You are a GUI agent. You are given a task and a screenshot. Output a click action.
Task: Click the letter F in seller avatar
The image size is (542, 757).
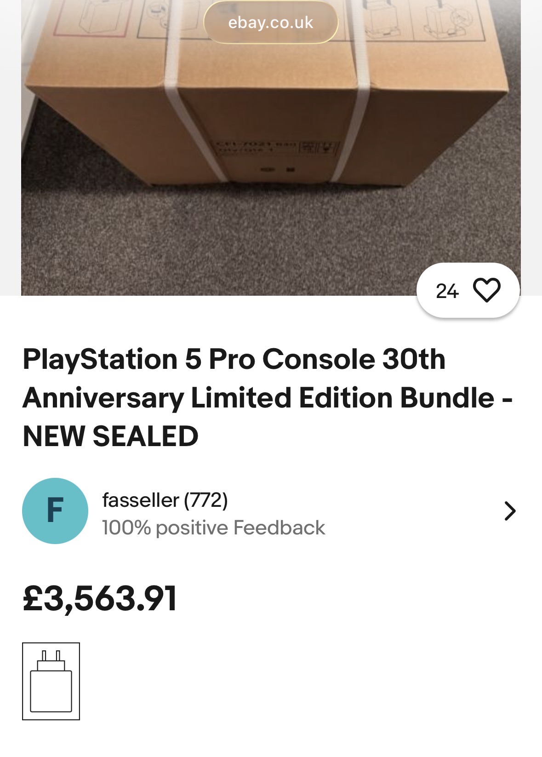pyautogui.click(x=55, y=510)
